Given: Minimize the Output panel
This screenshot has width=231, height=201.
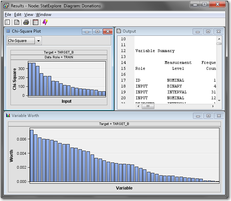Looking at the screenshot, I should pos(198,32).
